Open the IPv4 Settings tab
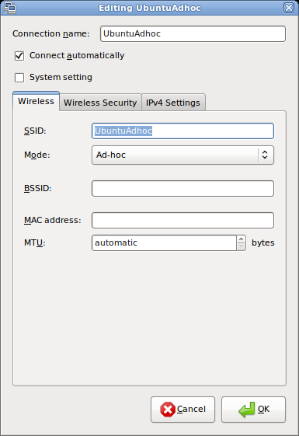Image resolution: width=299 pixels, height=436 pixels. pyautogui.click(x=173, y=103)
